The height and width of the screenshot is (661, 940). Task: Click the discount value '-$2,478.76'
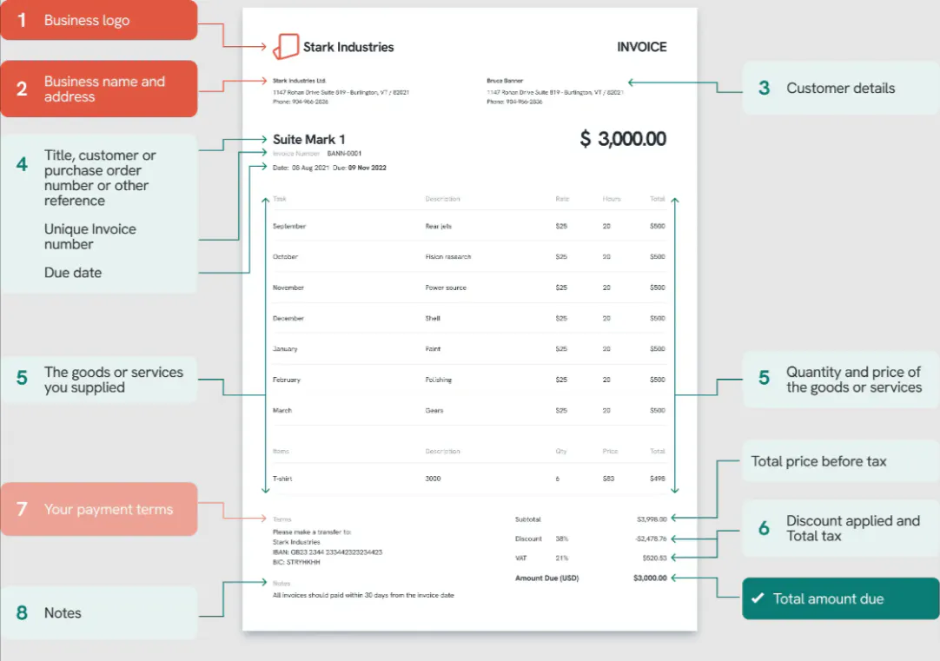pos(651,539)
